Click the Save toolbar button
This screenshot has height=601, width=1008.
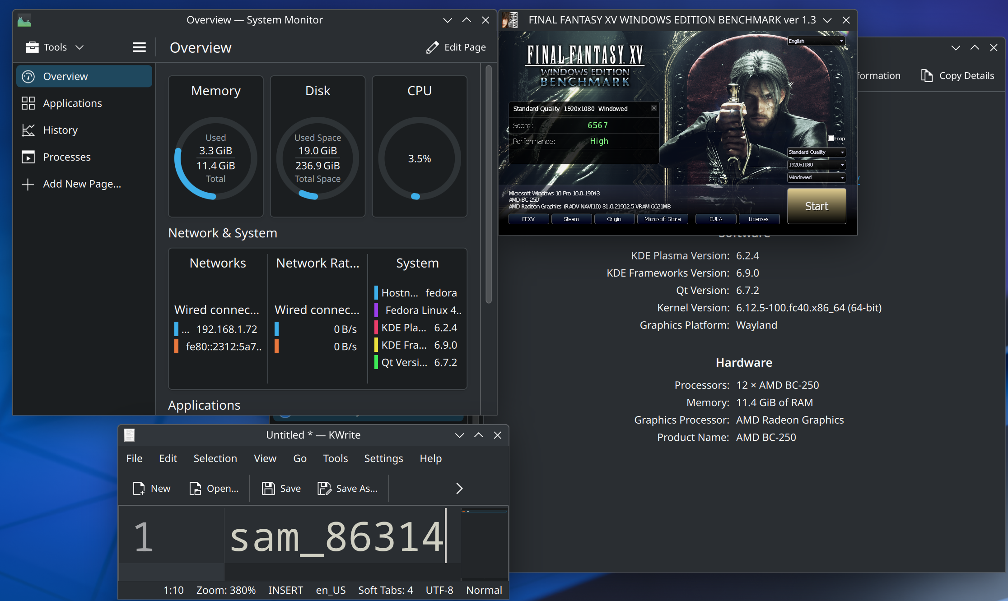281,488
